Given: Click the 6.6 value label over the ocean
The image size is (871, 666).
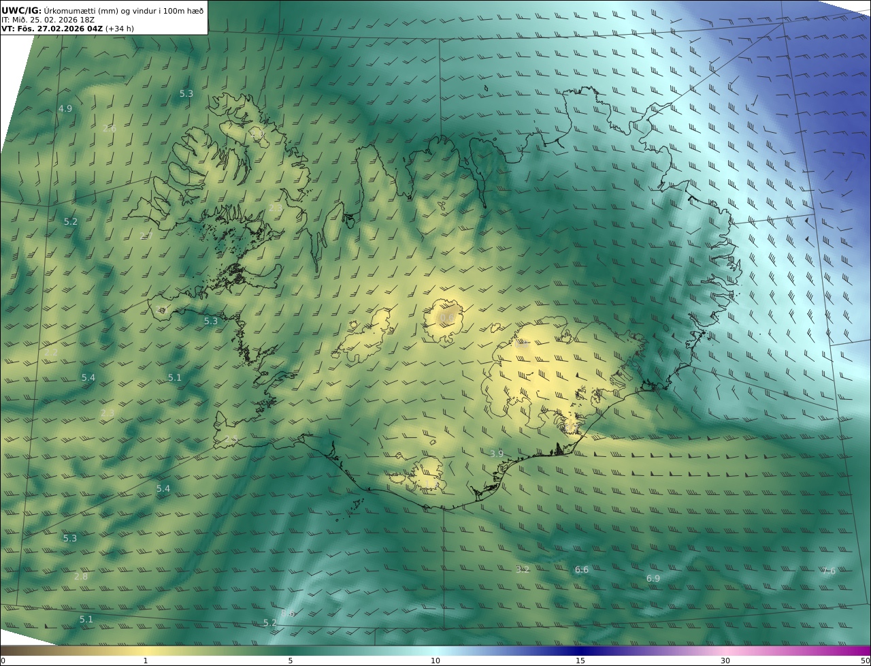Looking at the screenshot, I should coord(582,570).
